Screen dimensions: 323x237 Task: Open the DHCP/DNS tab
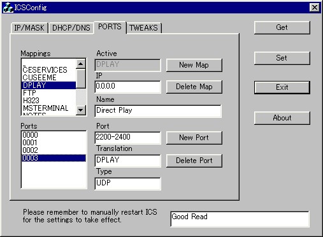(71, 28)
